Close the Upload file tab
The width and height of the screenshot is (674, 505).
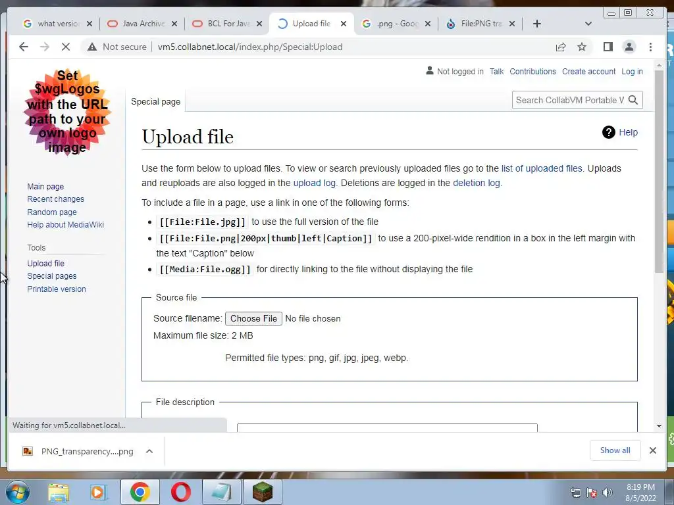click(344, 24)
